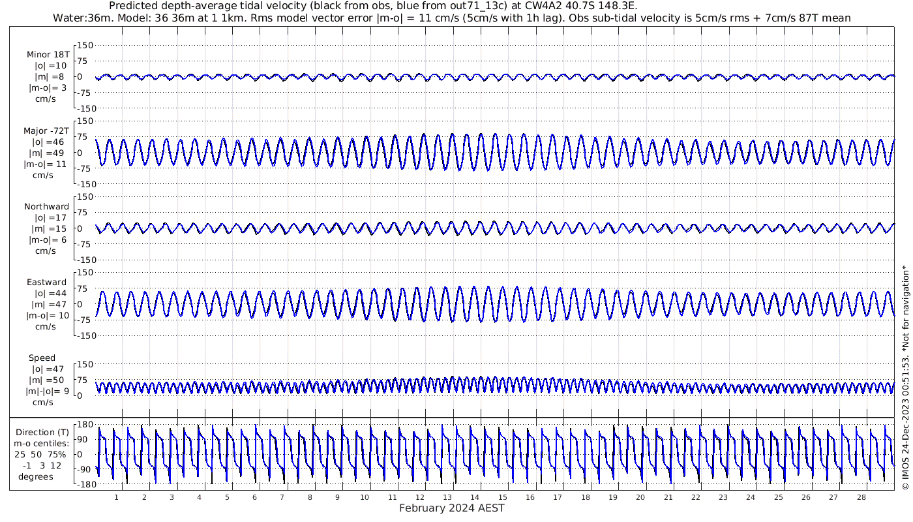Click the '|o| =46' value in Major panel
913x522 pixels.
[x=48, y=142]
